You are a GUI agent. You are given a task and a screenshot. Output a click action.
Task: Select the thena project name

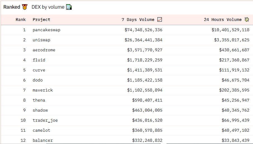pos(39,100)
